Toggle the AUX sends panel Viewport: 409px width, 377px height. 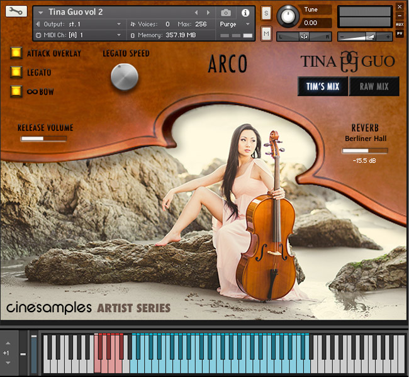(400, 25)
